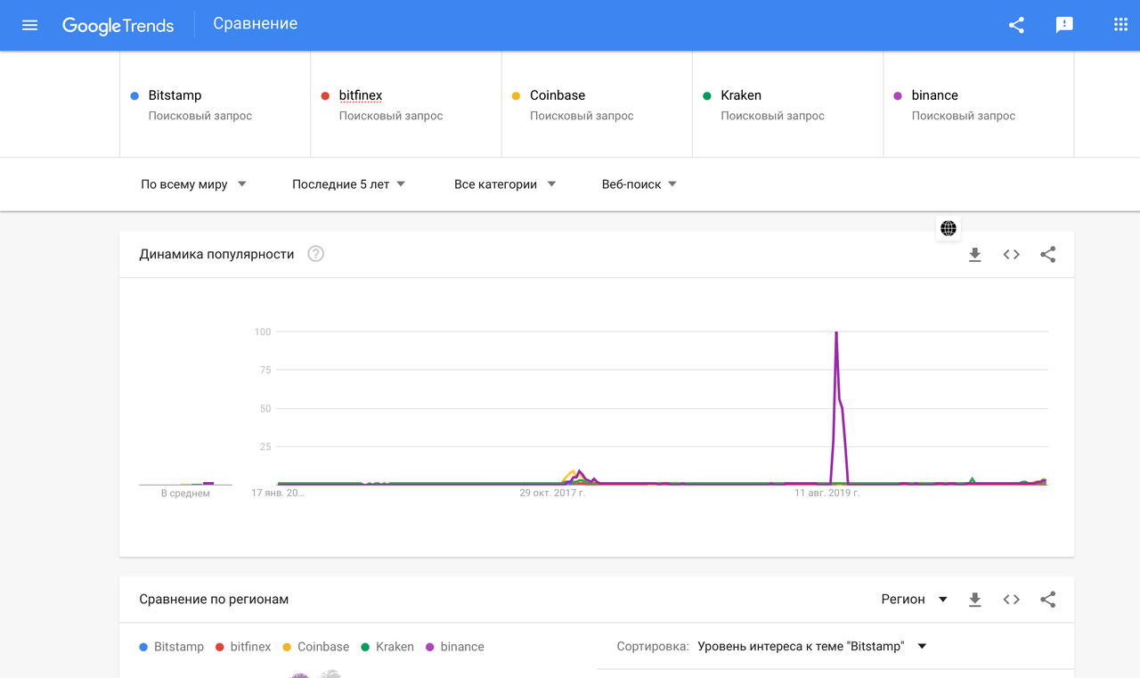
Task: Open the По всему миру location dropdown
Action: 193,184
